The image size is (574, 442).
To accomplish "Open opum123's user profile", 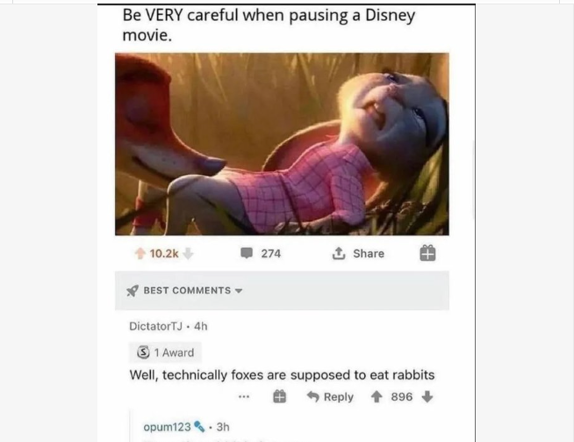I will point(167,426).
